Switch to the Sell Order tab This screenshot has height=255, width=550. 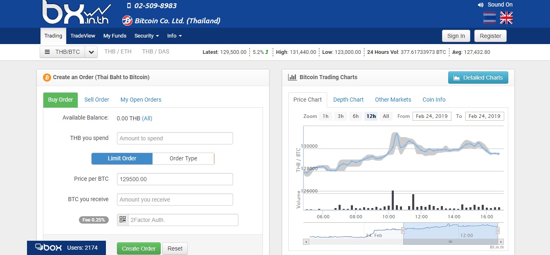click(97, 100)
